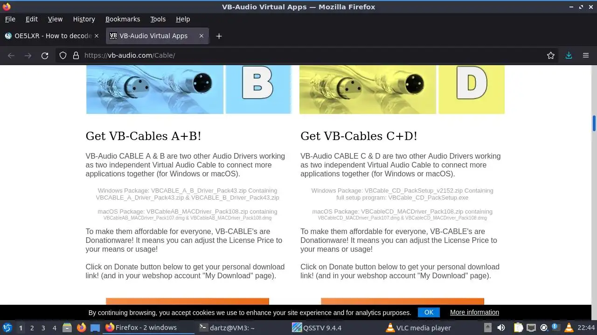The width and height of the screenshot is (597, 335).
Task: Open the shield tracking protection icon
Action: pyautogui.click(x=63, y=55)
